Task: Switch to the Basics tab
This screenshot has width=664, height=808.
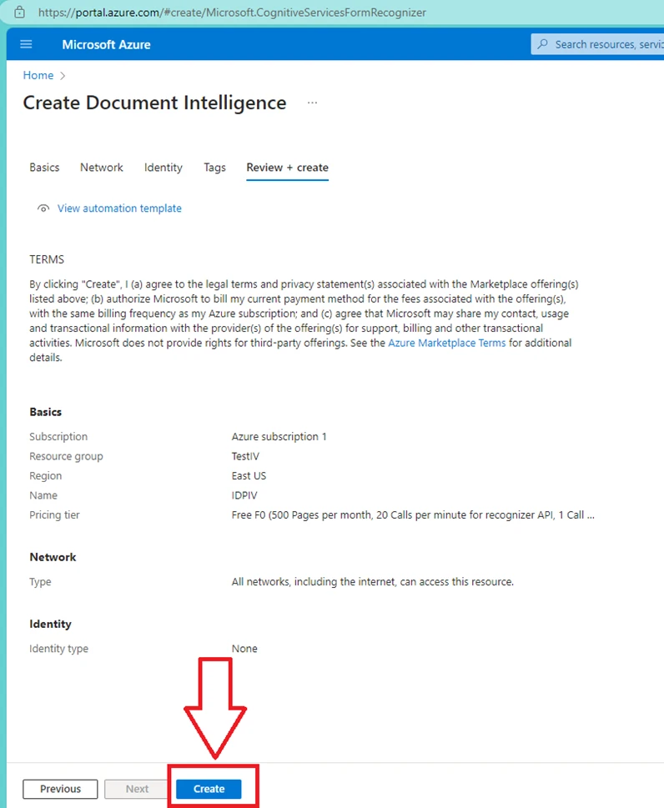Action: (44, 168)
